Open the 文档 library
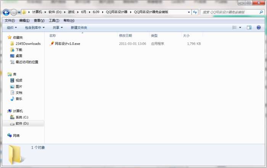This screenshot has height=168, width=267. [x=19, y=93]
